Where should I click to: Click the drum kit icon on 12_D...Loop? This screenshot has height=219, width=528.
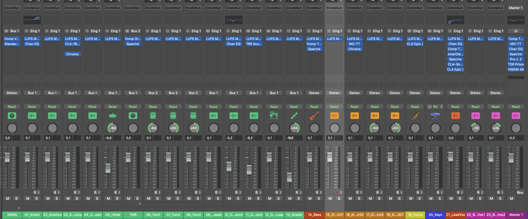[x=274, y=116]
